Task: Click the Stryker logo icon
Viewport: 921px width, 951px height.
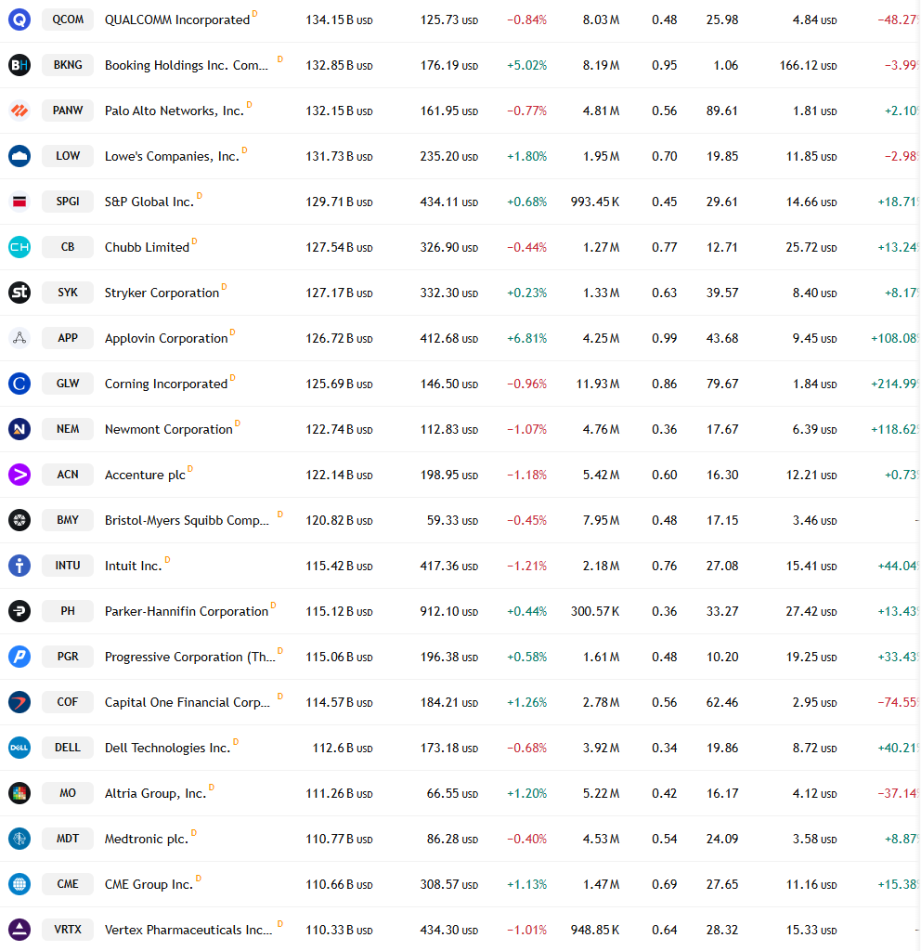Action: (19, 293)
